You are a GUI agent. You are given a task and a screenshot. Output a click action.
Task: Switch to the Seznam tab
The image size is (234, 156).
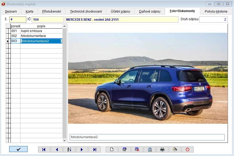[11, 12]
